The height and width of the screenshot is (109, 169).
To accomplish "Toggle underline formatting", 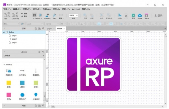I will (x=77, y=24).
